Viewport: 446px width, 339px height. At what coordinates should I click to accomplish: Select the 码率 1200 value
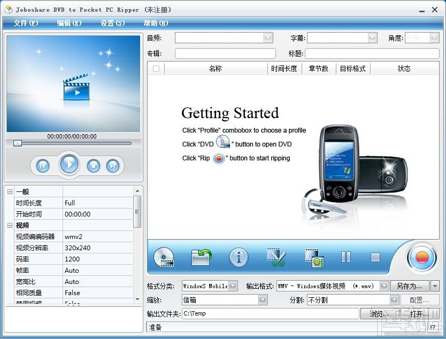coord(98,259)
